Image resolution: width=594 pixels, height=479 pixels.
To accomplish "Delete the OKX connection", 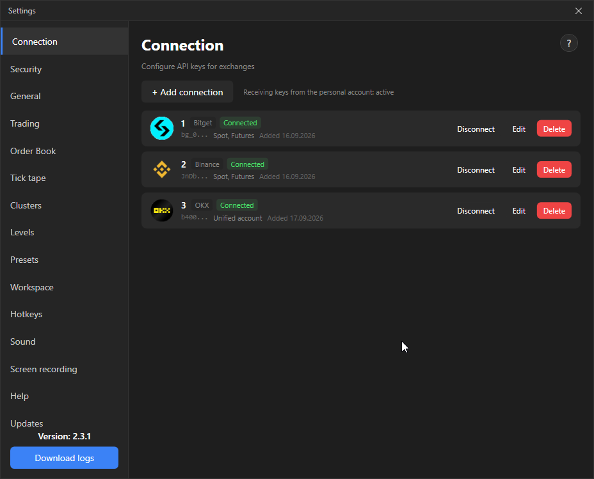I will pyautogui.click(x=554, y=211).
